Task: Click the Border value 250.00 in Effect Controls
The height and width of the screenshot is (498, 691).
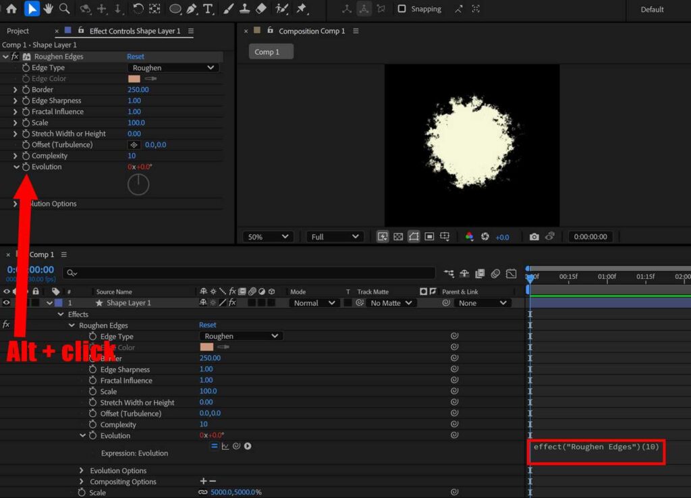Action: pyautogui.click(x=138, y=90)
